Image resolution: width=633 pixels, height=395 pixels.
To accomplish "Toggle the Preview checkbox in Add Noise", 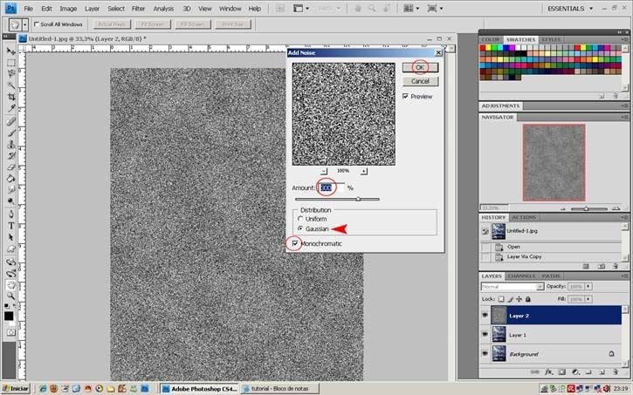I will click(x=405, y=96).
